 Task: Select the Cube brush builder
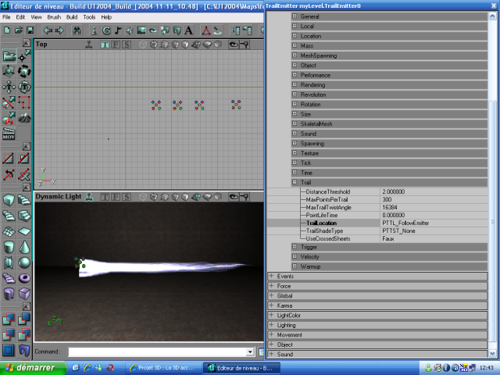[x=9, y=201]
